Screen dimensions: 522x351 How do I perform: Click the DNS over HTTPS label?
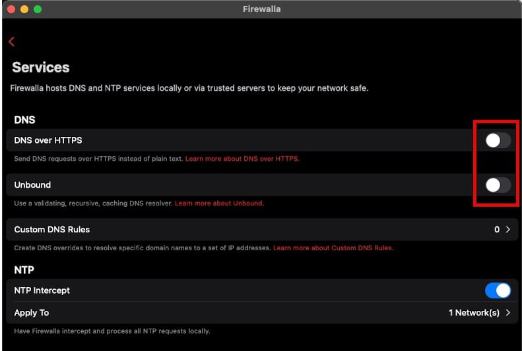click(x=48, y=140)
